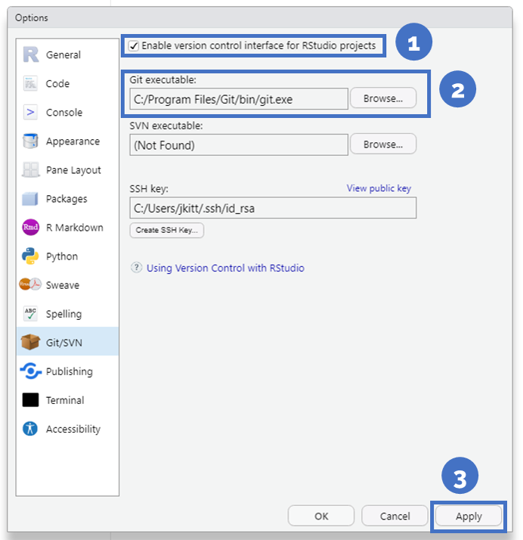Screen dimensions: 523x540
Task: Toggle Enable version control interface checkbox
Action: tap(134, 46)
